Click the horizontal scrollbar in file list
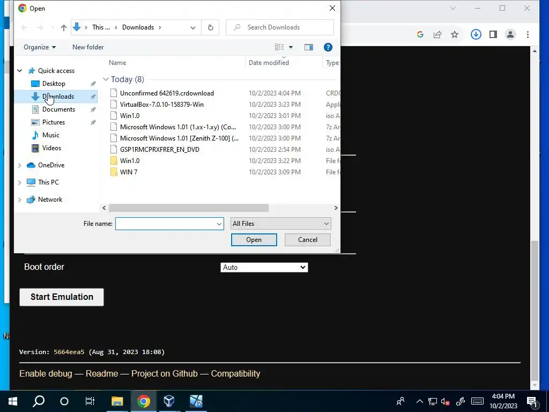 [188, 208]
